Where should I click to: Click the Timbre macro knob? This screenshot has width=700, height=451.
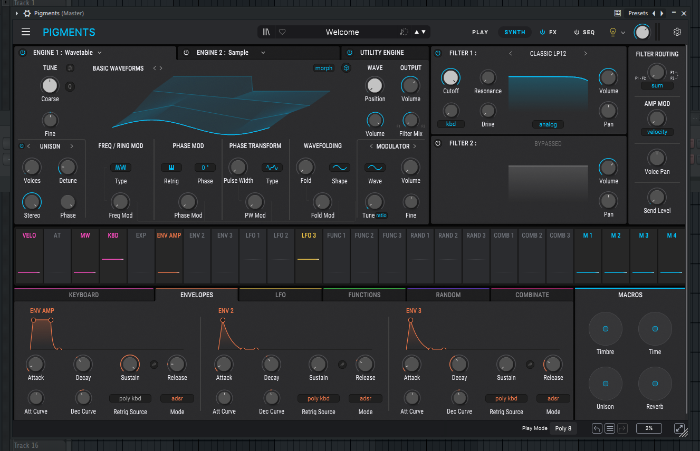tap(606, 329)
